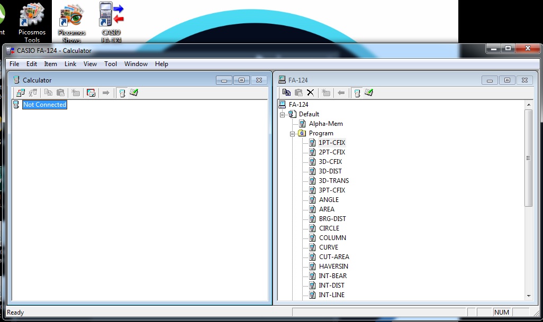
Task: Open the Tool menu
Action: 110,63
